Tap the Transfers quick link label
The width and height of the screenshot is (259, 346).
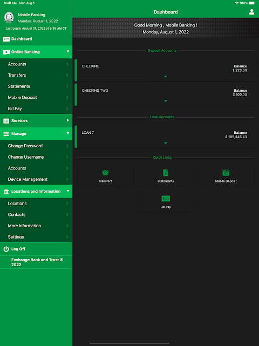105,181
